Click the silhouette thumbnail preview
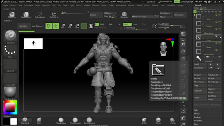The width and height of the screenshot is (224, 126). point(33,43)
